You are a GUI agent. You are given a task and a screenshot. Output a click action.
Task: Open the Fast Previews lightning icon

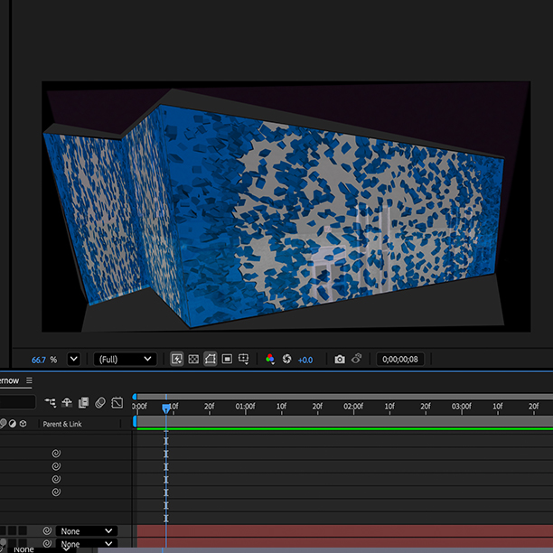pyautogui.click(x=177, y=359)
